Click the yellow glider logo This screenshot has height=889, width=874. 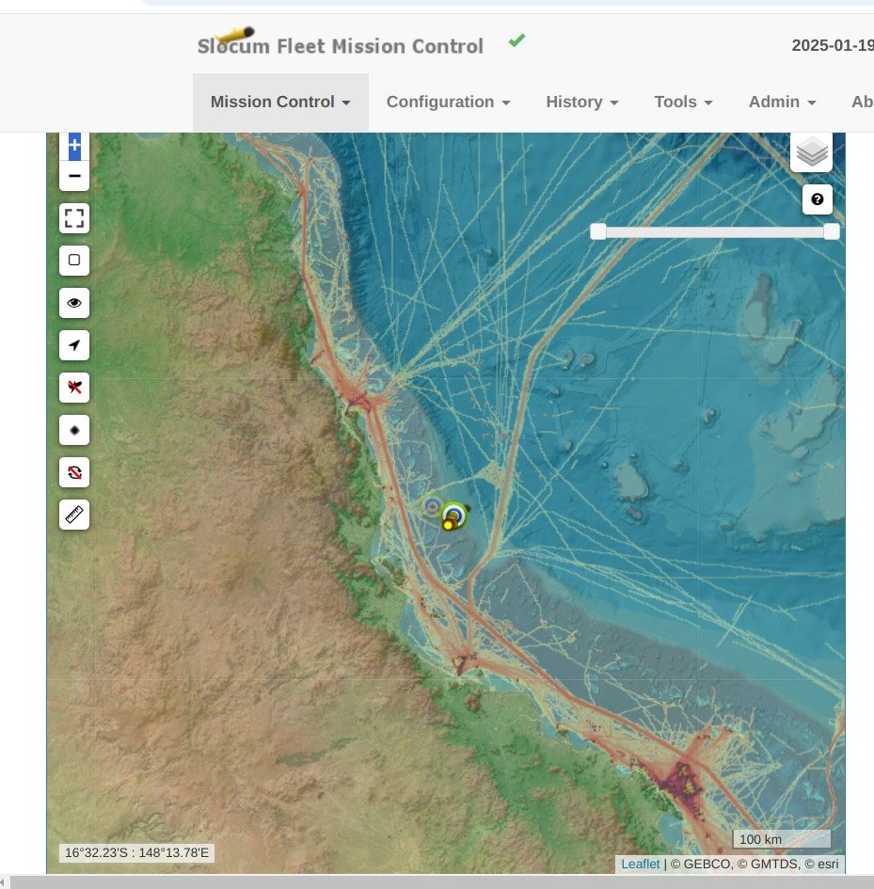click(x=236, y=34)
